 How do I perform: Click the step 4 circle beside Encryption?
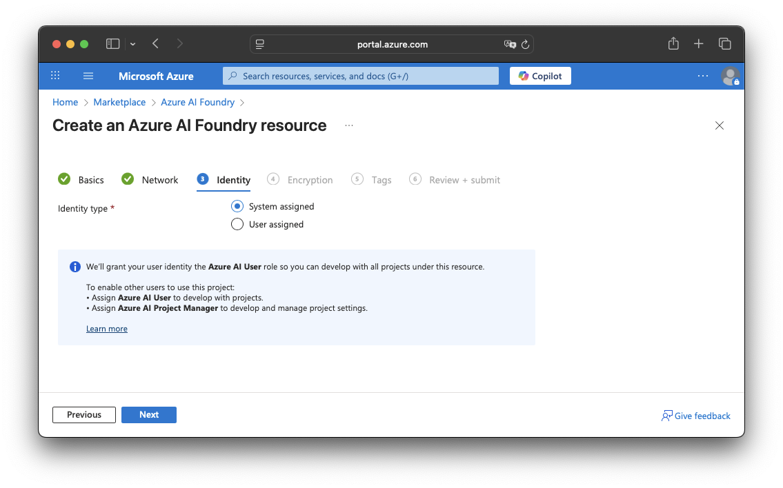[x=273, y=179]
